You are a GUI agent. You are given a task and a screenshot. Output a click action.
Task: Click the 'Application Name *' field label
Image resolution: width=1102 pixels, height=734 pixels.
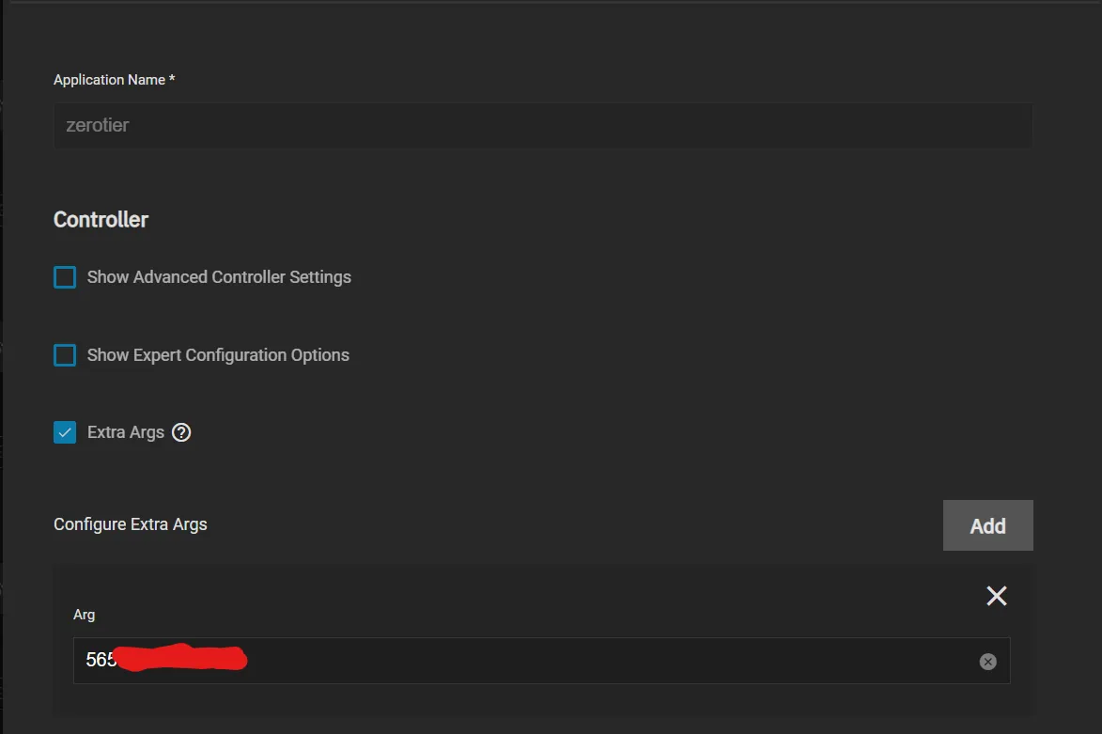[x=114, y=80]
